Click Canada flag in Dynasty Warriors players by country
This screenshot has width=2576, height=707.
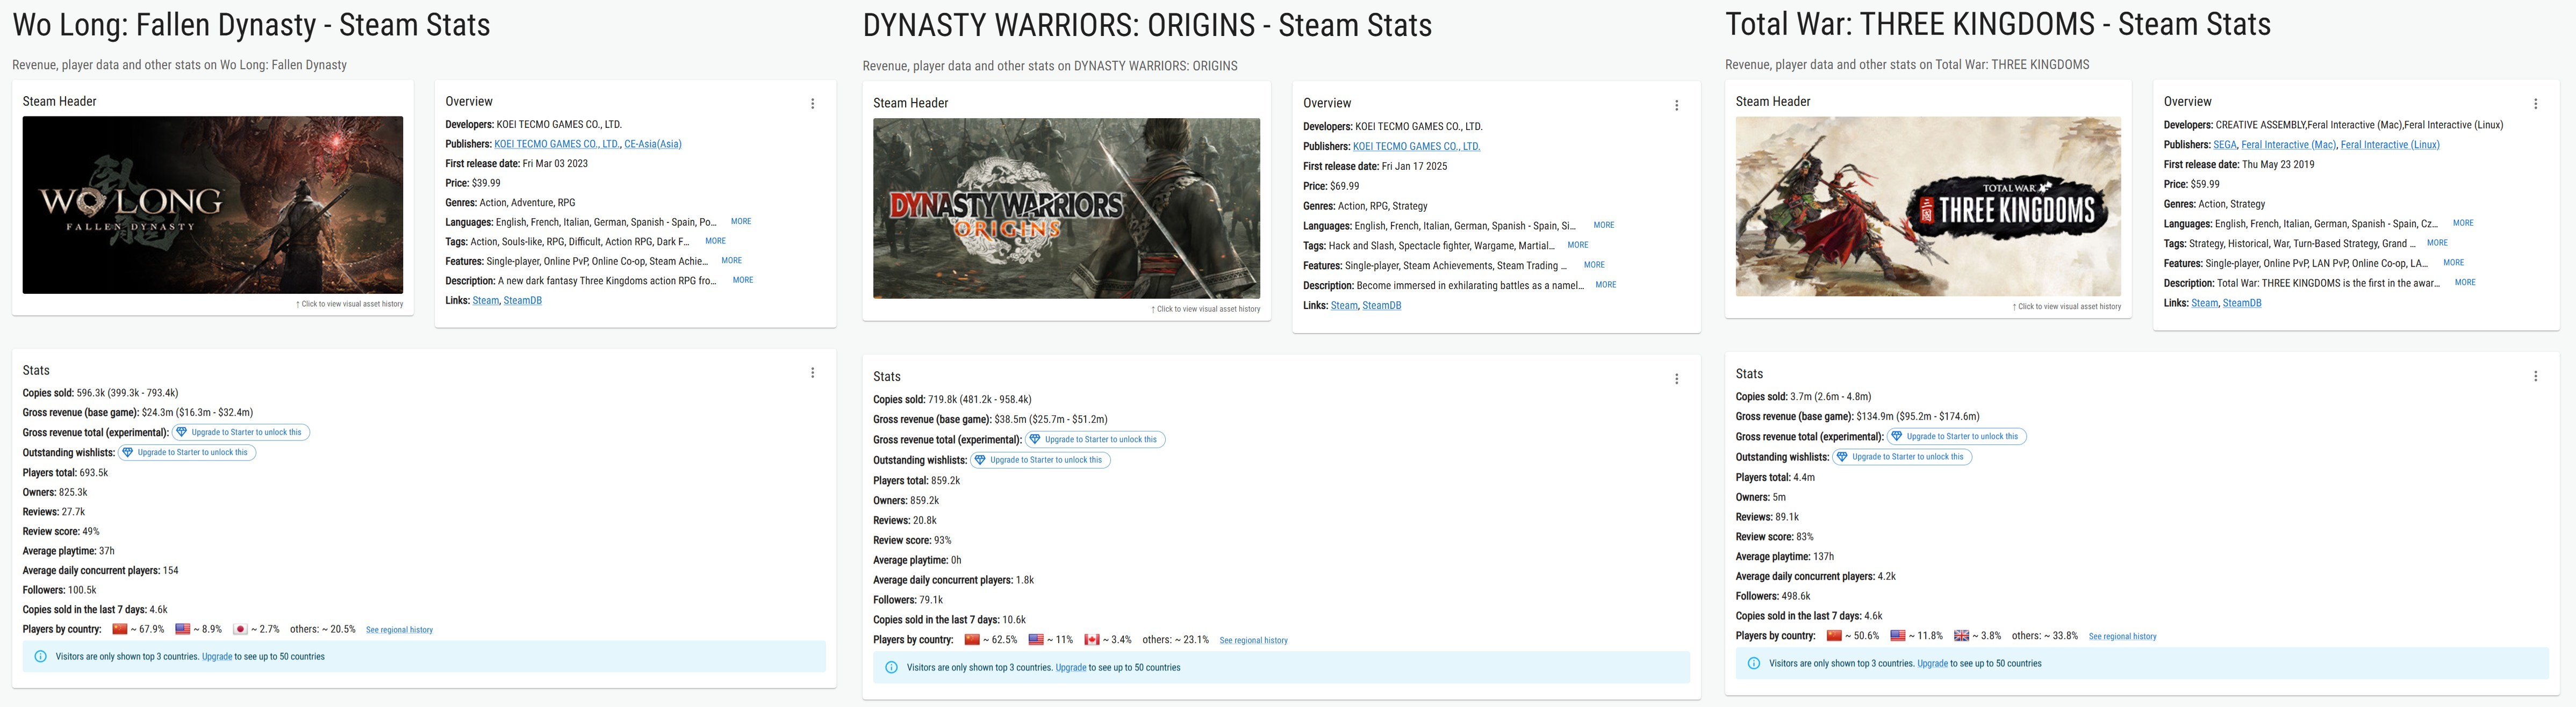[1092, 639]
